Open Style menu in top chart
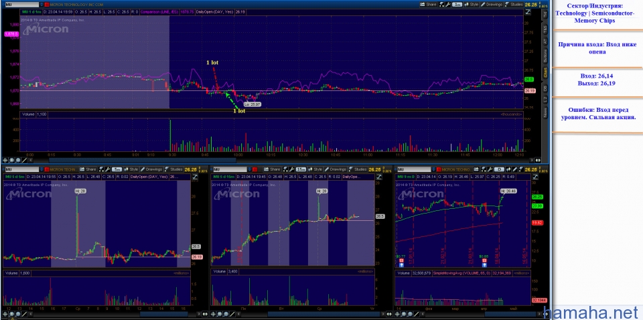 pyautogui.click(x=472, y=4)
